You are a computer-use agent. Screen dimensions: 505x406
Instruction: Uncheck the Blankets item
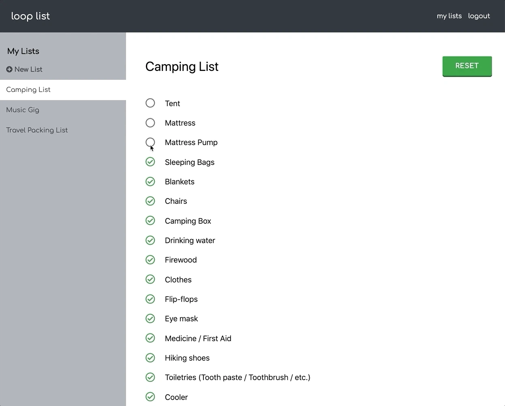point(150,182)
